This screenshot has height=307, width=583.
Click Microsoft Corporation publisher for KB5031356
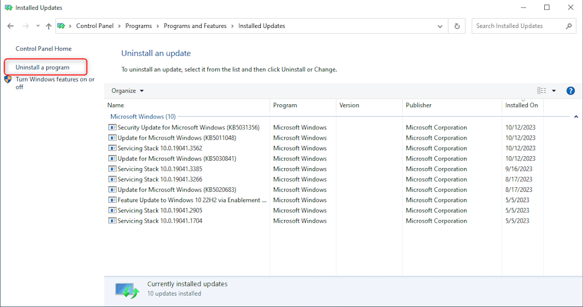[x=437, y=128]
